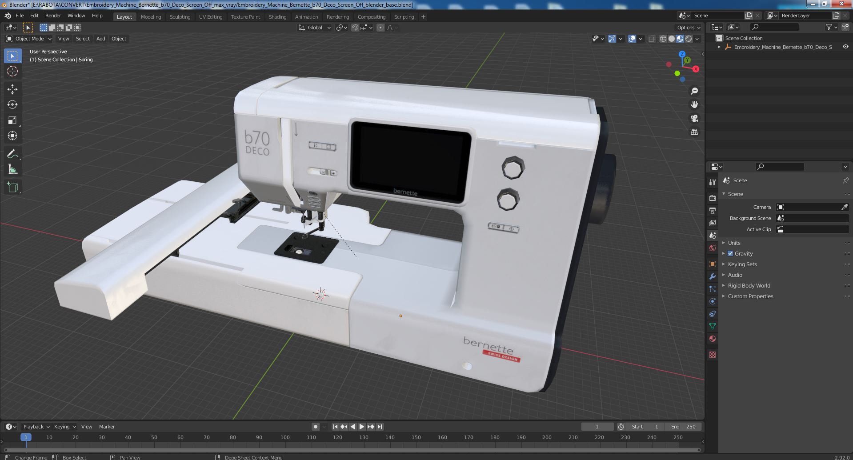Expand the Audio panel
The height and width of the screenshot is (460, 853).
pos(735,275)
